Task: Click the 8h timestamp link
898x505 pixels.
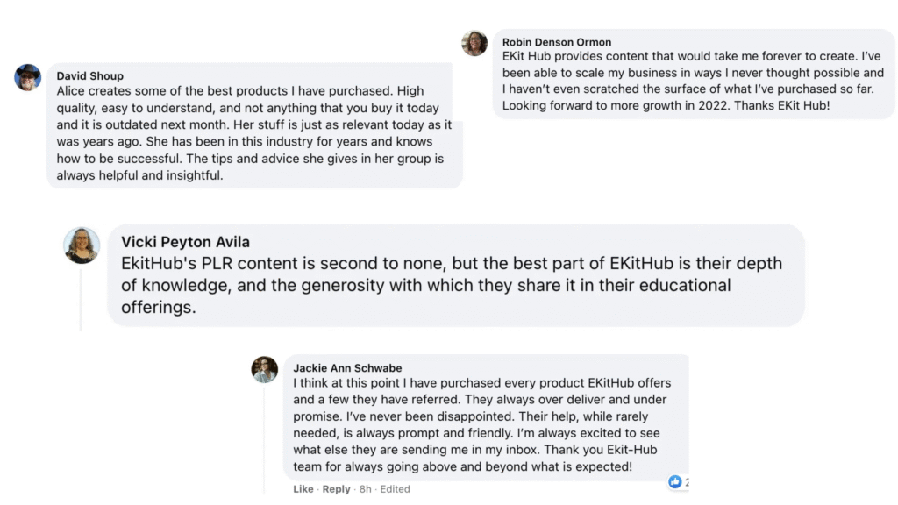Action: (x=364, y=489)
